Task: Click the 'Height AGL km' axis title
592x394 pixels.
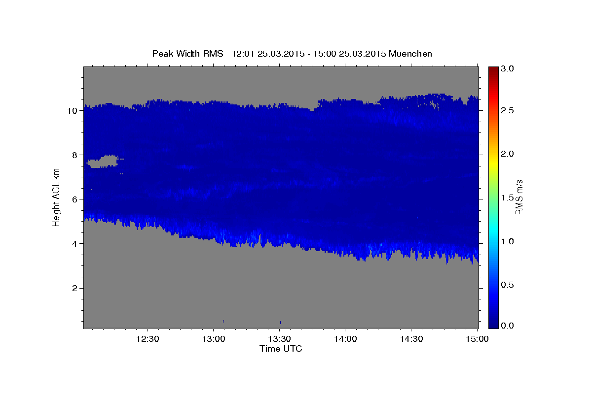Action: coord(56,197)
